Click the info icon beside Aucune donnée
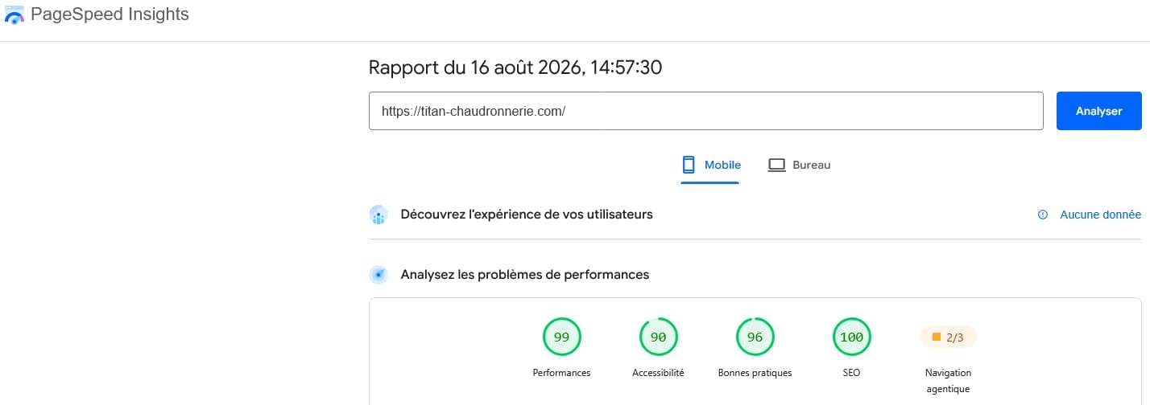Image resolution: width=1150 pixels, height=405 pixels. [x=1043, y=215]
